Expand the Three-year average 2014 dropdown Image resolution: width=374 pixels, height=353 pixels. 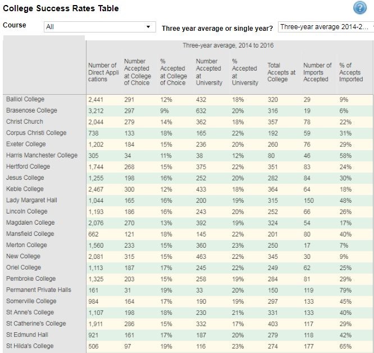(x=326, y=27)
